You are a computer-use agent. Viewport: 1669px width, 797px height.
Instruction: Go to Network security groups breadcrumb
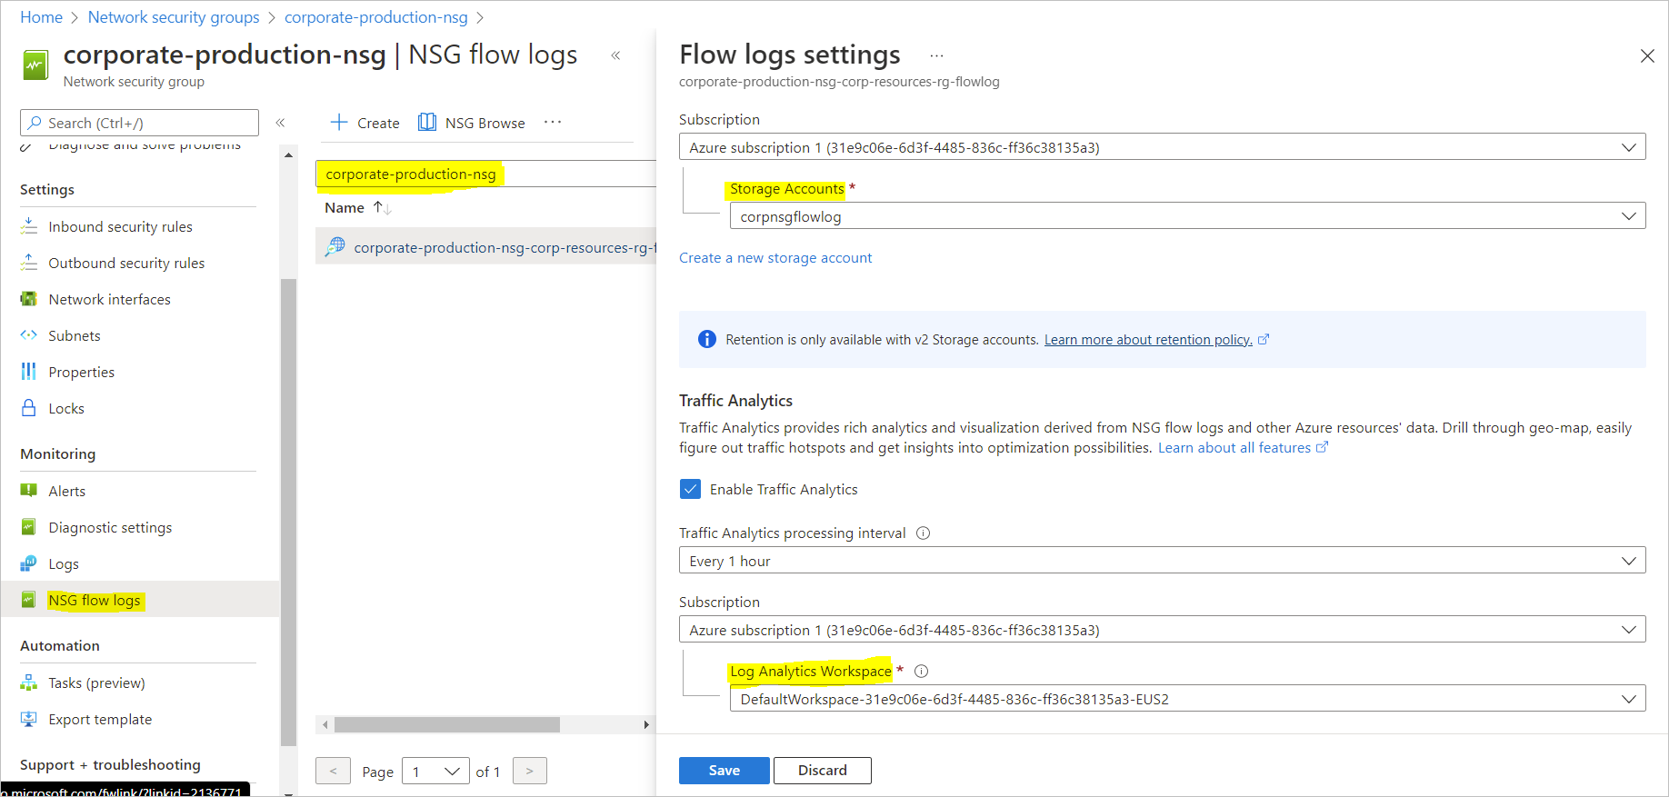[174, 17]
